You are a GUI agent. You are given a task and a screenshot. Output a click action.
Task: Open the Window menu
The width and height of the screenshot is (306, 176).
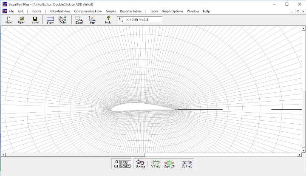click(193, 11)
